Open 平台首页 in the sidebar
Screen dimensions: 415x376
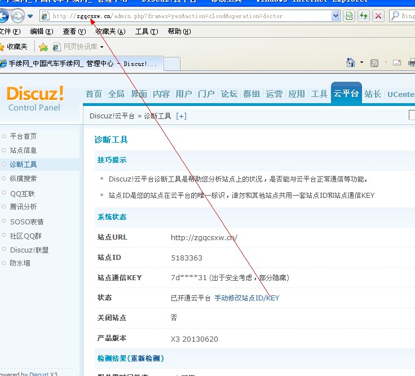tap(23, 136)
